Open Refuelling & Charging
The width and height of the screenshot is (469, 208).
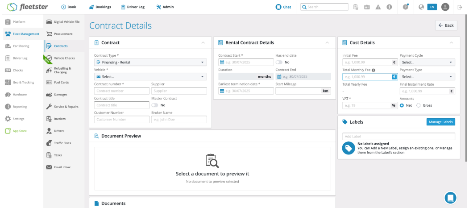64,71
